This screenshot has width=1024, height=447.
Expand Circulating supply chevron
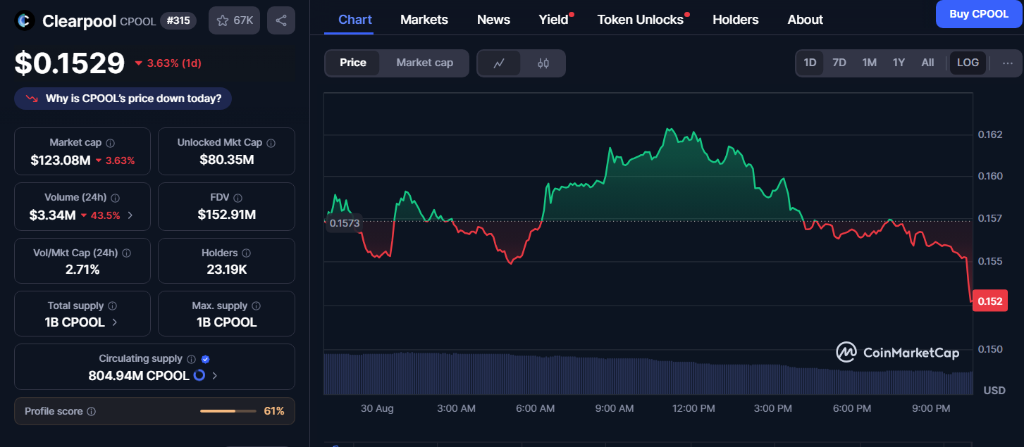point(215,376)
